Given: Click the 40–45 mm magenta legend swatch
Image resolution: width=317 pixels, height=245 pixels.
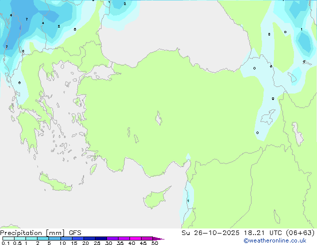Looking at the screenshot, I should click(x=135, y=238).
